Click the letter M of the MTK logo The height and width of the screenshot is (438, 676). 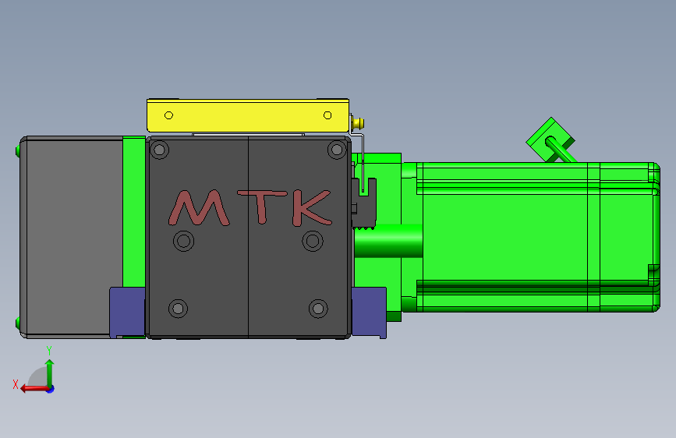[x=198, y=208]
